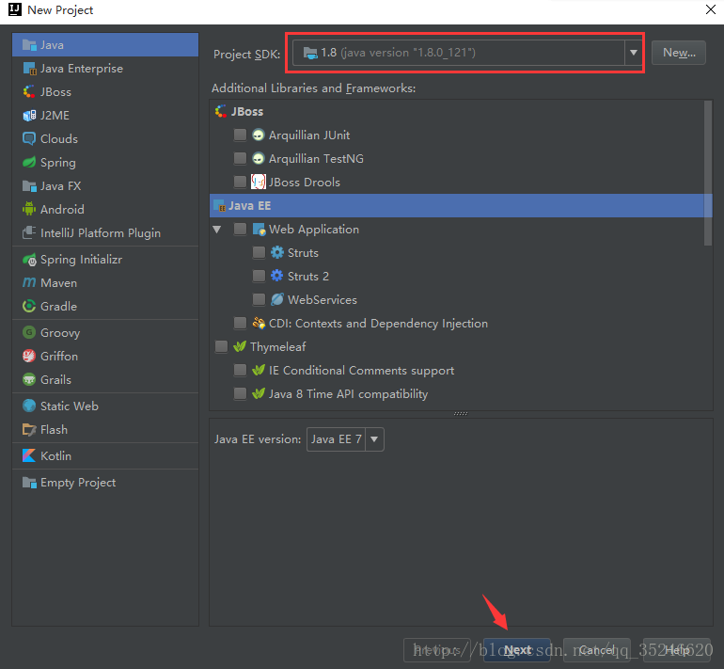Choose the Empty Project icon

click(x=29, y=483)
